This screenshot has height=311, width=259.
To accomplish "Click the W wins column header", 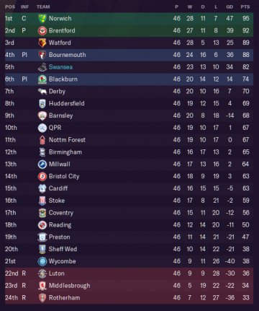I will [190, 6].
